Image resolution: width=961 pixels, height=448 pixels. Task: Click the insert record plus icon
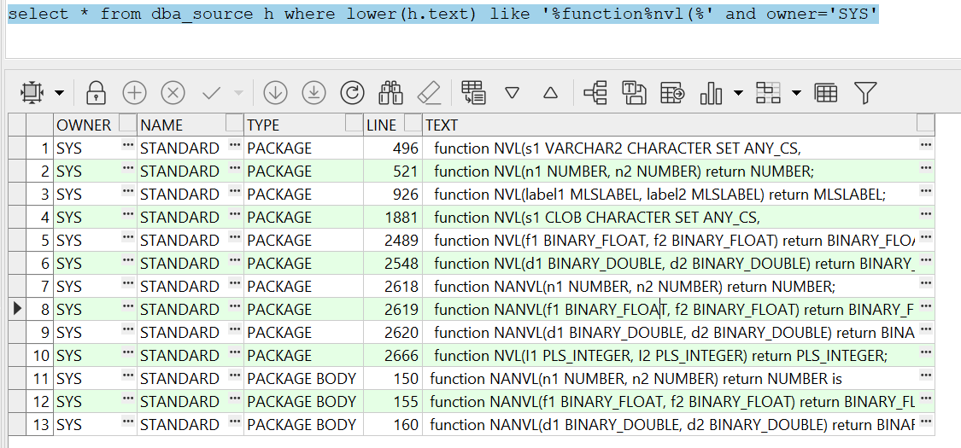[x=135, y=93]
